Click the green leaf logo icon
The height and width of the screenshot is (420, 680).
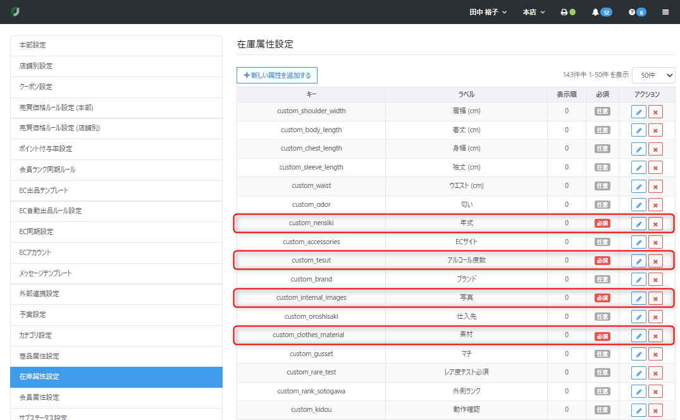click(15, 12)
